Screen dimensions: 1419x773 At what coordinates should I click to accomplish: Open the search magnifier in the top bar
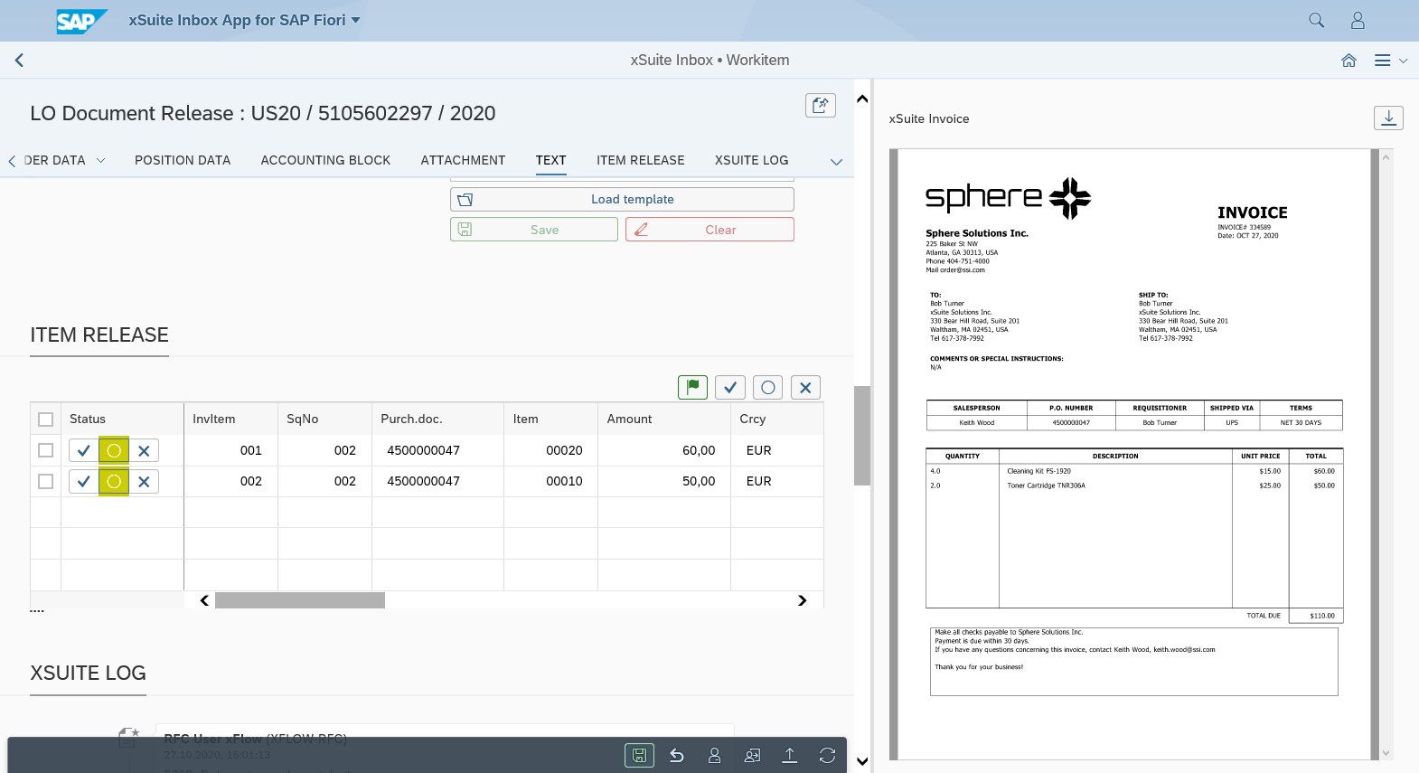pyautogui.click(x=1316, y=20)
